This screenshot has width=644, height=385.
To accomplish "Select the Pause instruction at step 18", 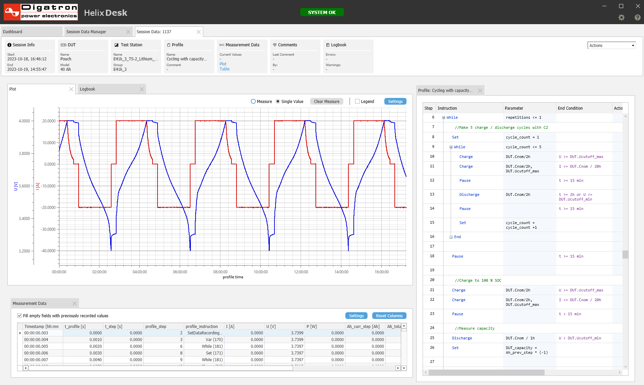I will pyautogui.click(x=457, y=257).
